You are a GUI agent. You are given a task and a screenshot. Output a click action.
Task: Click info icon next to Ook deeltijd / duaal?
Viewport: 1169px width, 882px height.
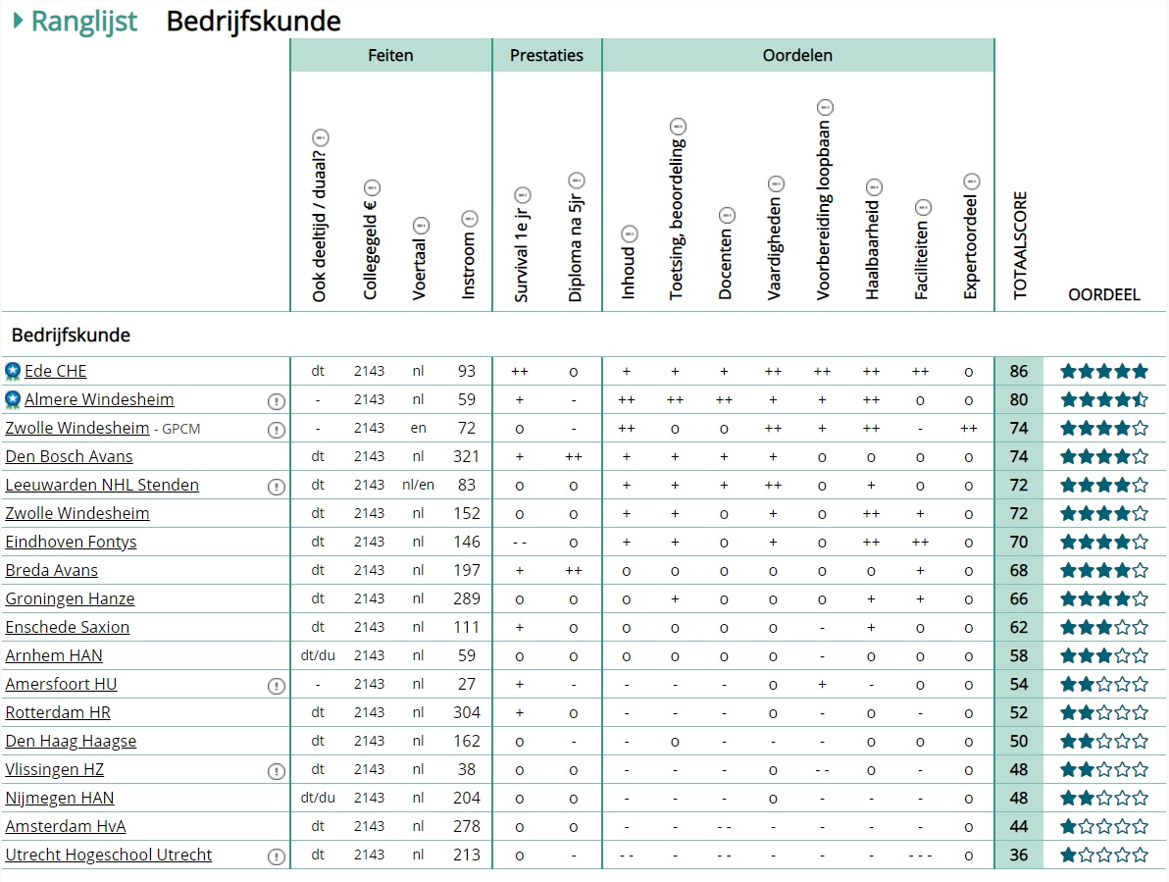coord(321,138)
